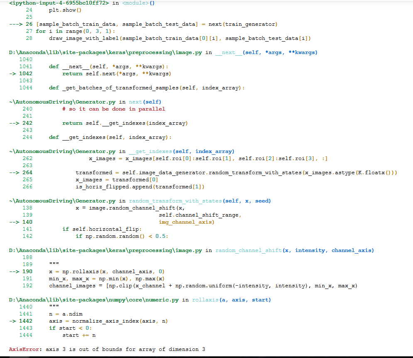Click the arrow marker at line 1042
413x358 pixels.
13,73
